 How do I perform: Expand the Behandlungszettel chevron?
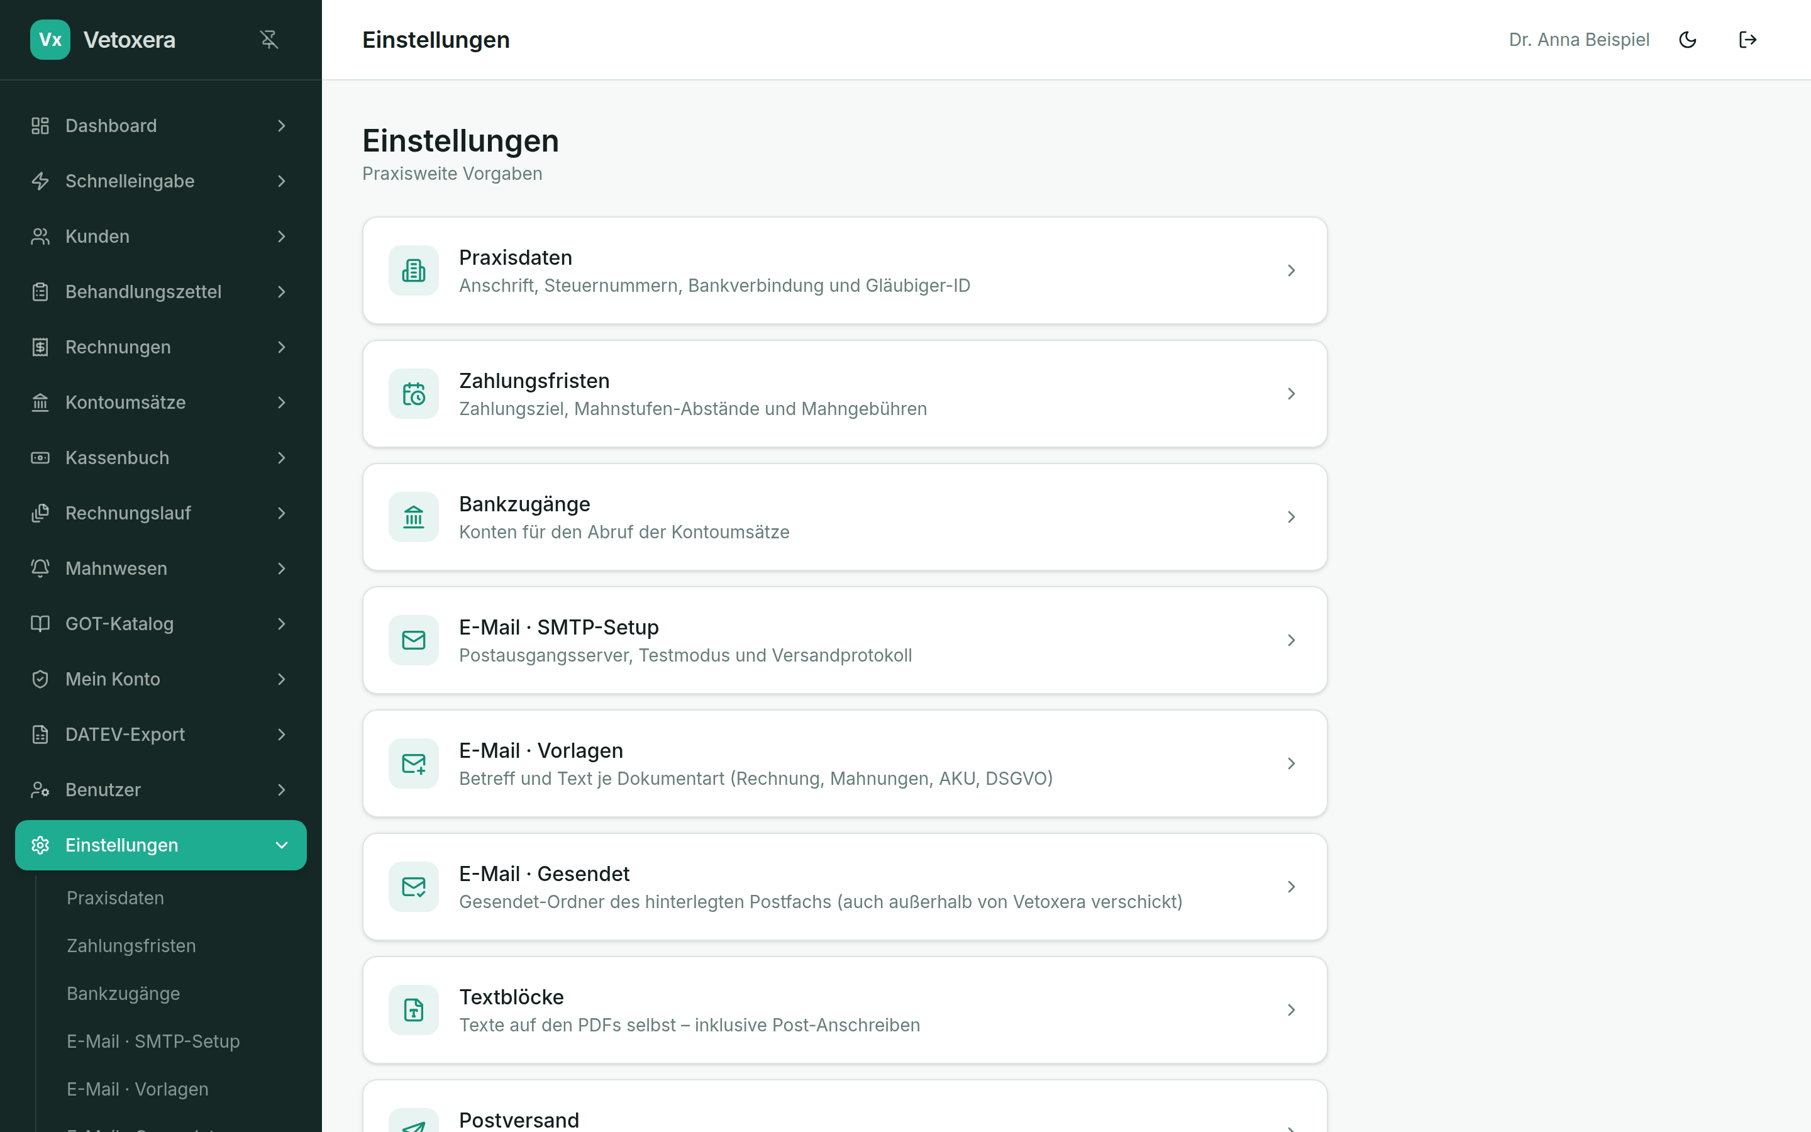pos(281,292)
